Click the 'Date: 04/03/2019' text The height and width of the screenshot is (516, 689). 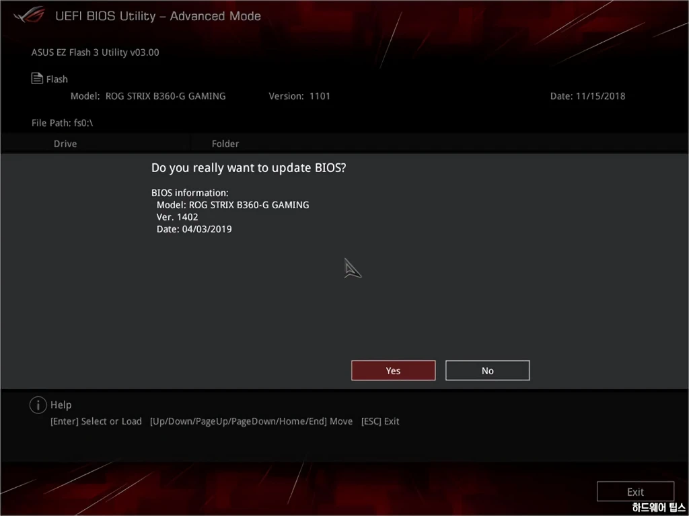tap(194, 228)
